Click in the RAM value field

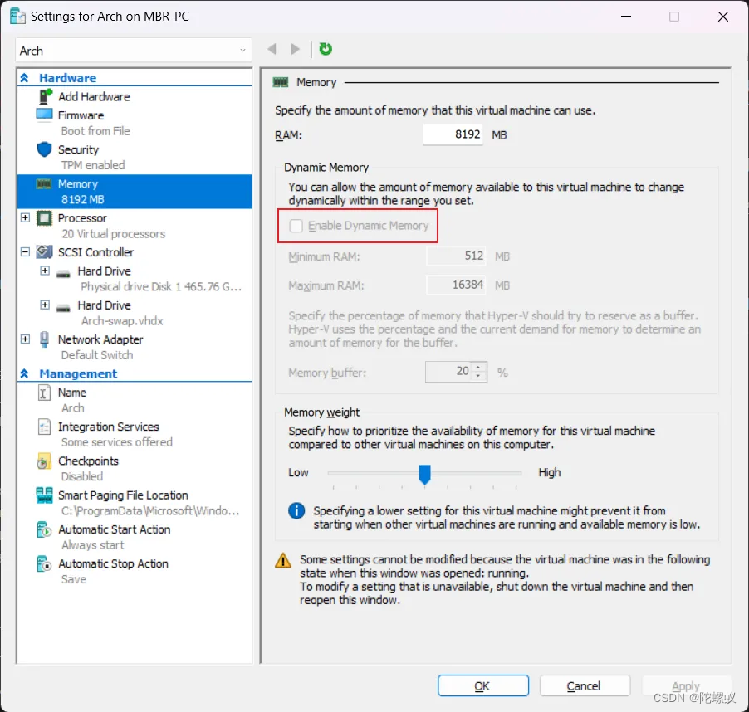pyautogui.click(x=453, y=135)
